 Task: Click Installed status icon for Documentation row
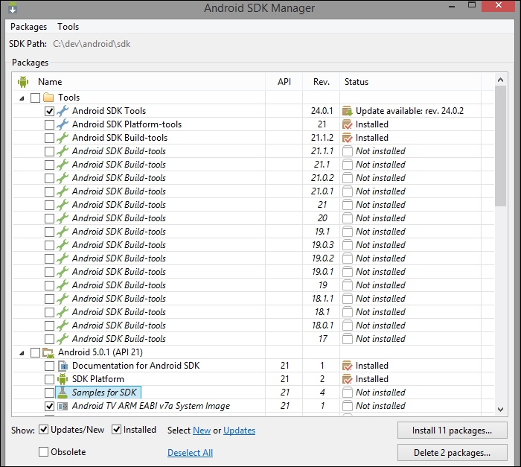pyautogui.click(x=348, y=366)
